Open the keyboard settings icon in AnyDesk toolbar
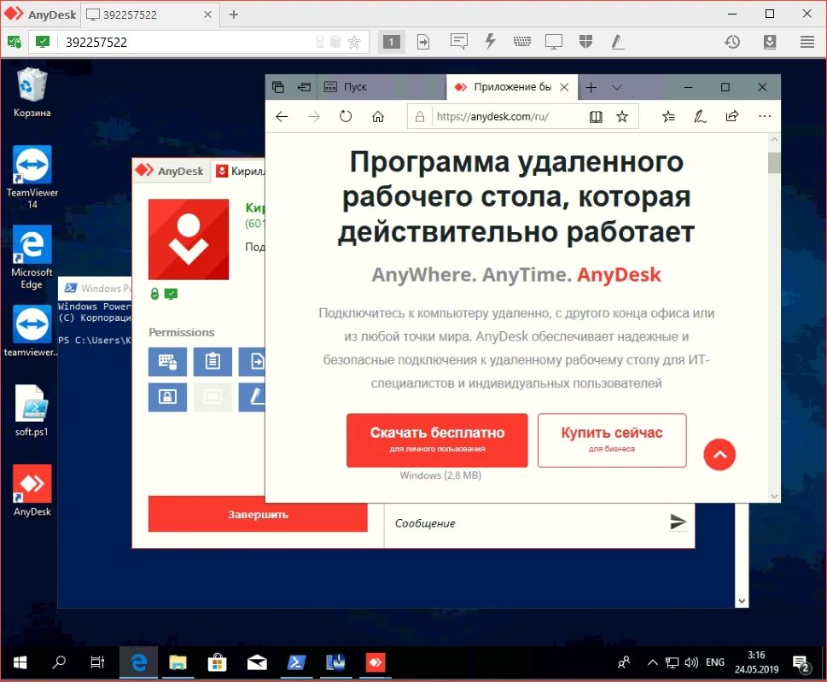This screenshot has height=682, width=827. (x=522, y=41)
